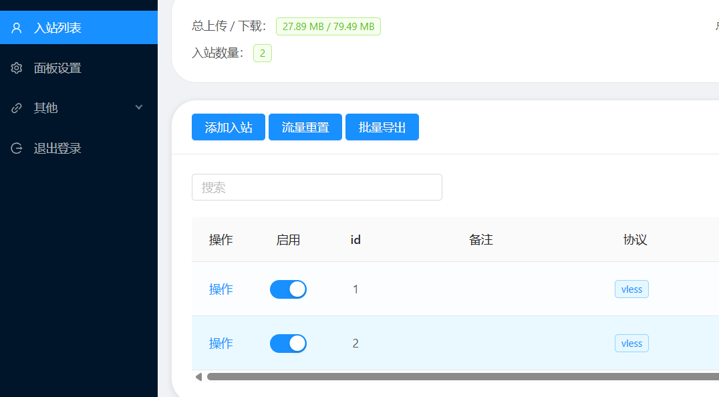
Task: Click the id cell showing 2
Action: click(355, 344)
